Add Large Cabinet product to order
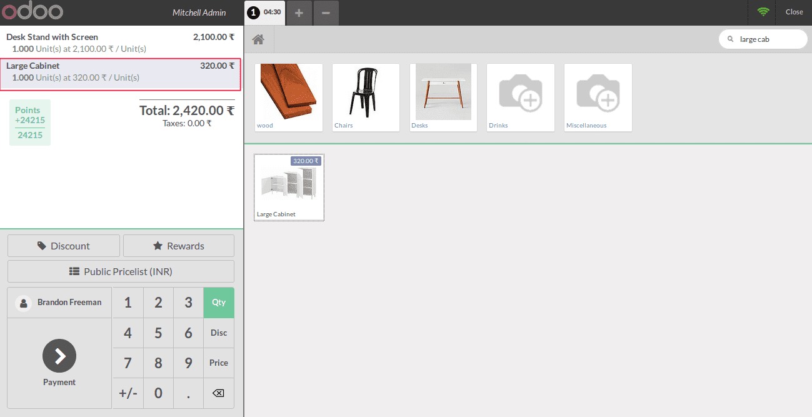This screenshot has width=812, height=417. 289,187
